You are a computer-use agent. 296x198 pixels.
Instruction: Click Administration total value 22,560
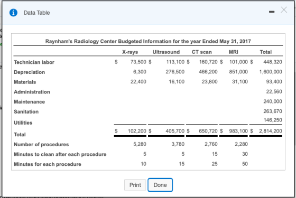(x=274, y=91)
